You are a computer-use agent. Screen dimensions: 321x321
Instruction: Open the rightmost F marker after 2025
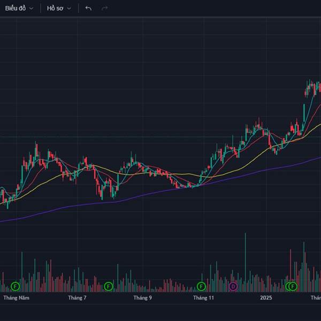click(293, 286)
